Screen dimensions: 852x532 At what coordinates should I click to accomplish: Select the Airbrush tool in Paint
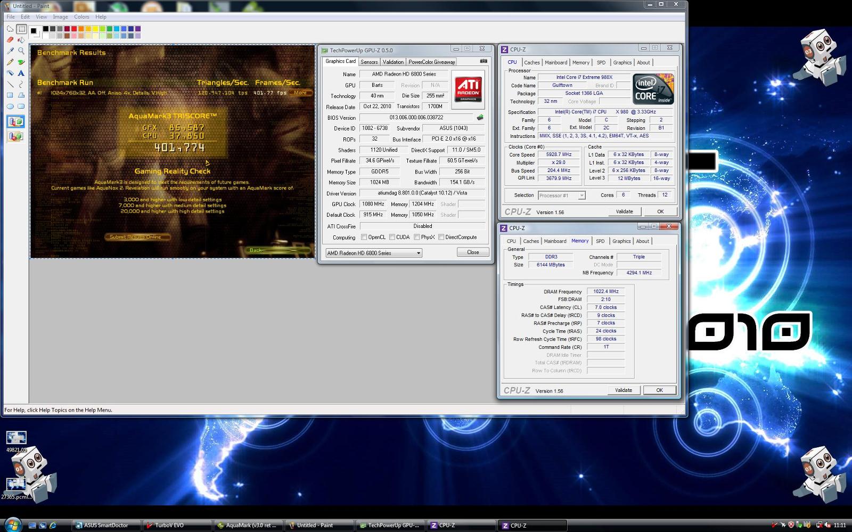pyautogui.click(x=10, y=73)
